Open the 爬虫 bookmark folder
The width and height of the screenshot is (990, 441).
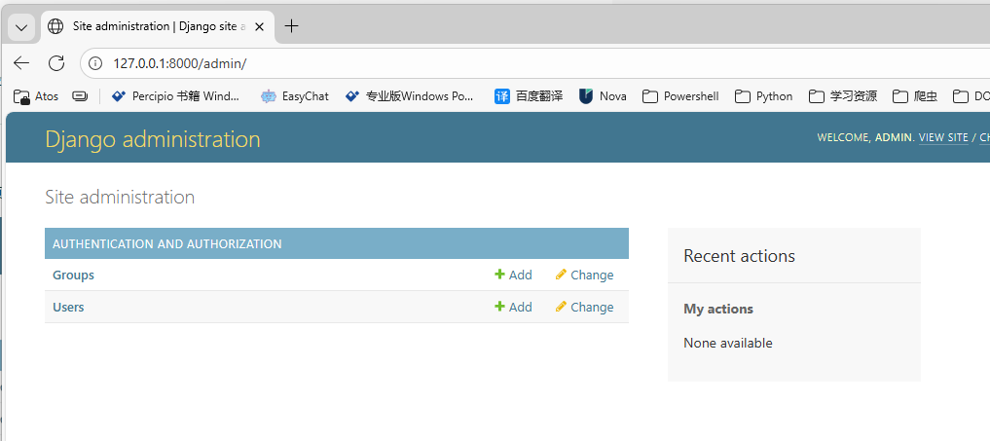tap(915, 96)
